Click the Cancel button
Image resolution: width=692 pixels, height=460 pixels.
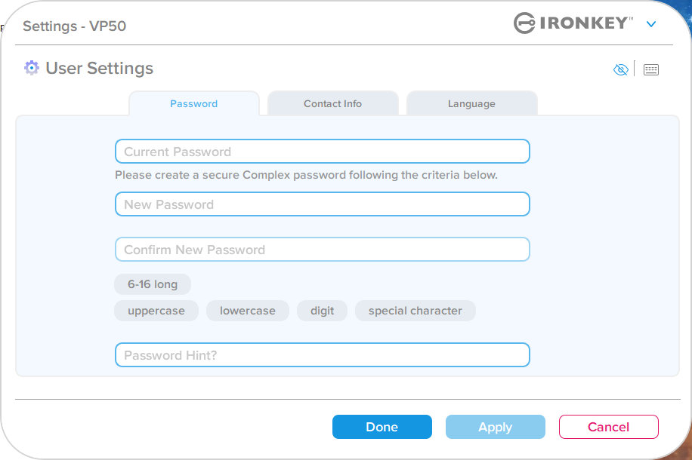click(x=609, y=427)
